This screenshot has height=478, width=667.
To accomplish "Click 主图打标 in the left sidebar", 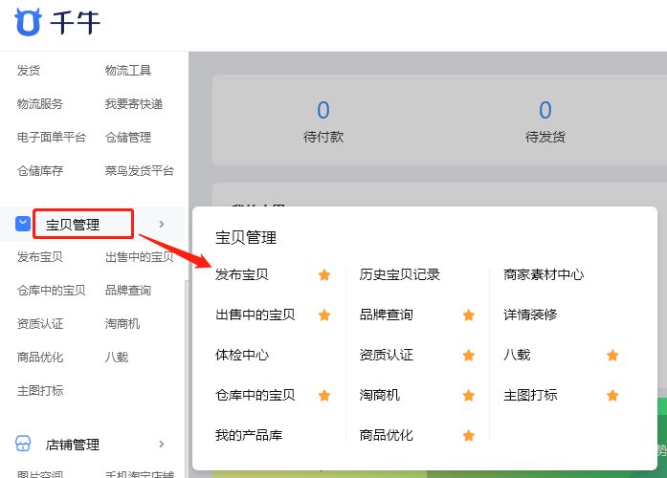I will 40,390.
